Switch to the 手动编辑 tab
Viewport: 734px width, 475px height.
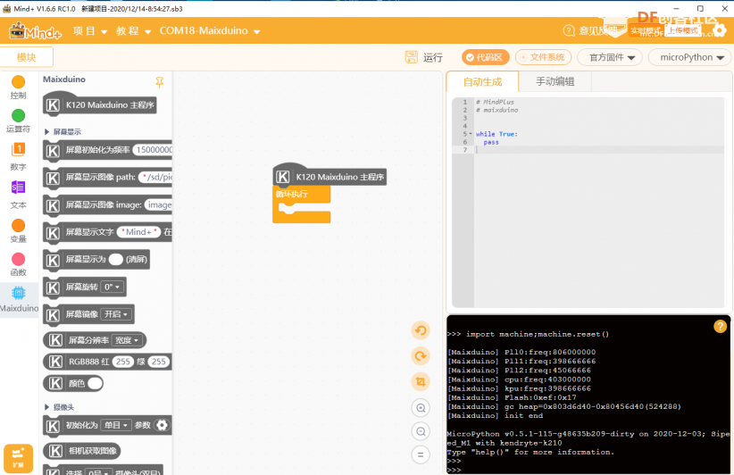[x=555, y=82]
